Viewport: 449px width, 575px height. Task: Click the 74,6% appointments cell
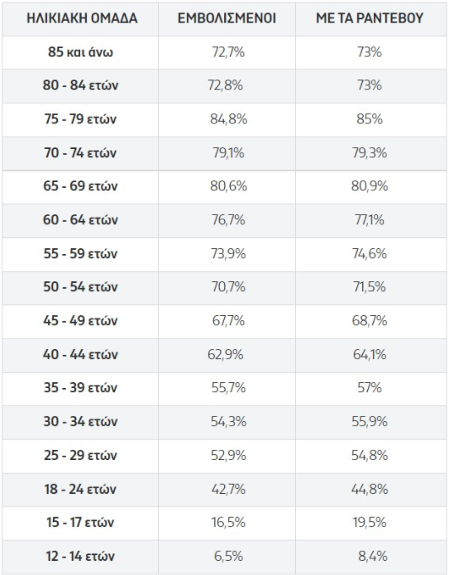(x=370, y=253)
